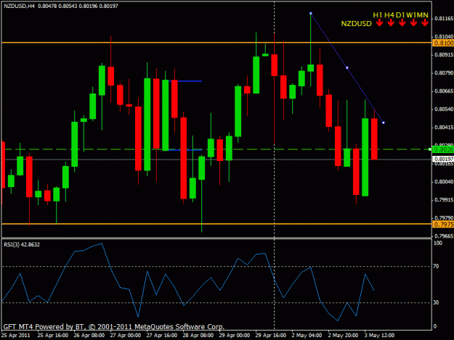Screen dimensions: 454x340
Task: Click the red down arrow under H4
Action: [x=391, y=22]
